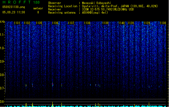
Task: Click the 1130 time marker
Action: pyautogui.click(x=163, y=23)
